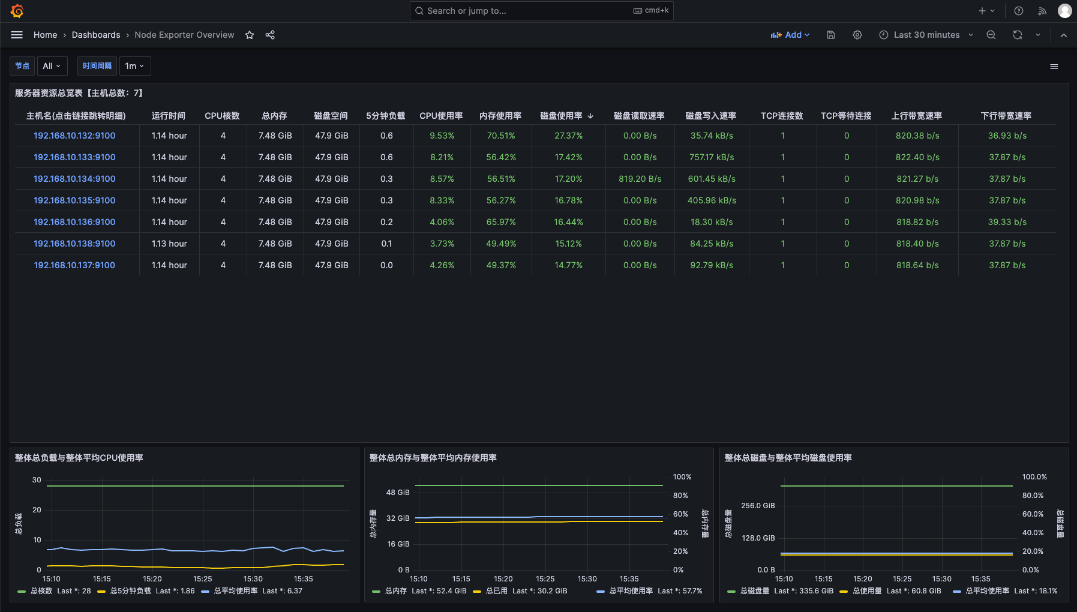Sort table by 5分钟负载 column header
This screenshot has width=1077, height=612.
[x=386, y=116]
